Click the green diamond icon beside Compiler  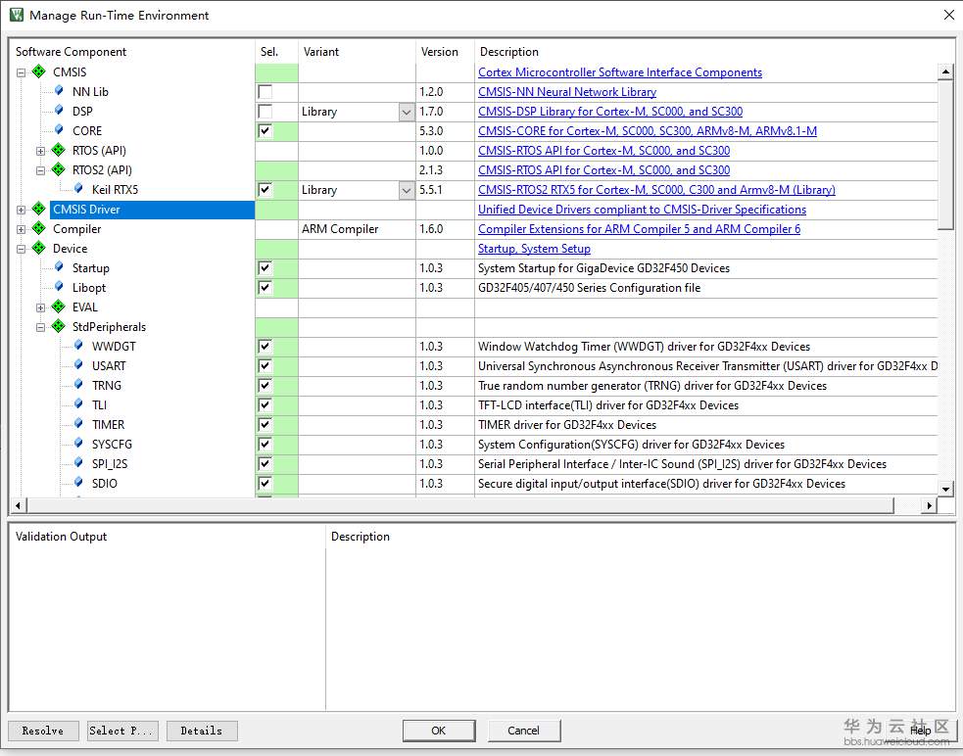coord(38,228)
